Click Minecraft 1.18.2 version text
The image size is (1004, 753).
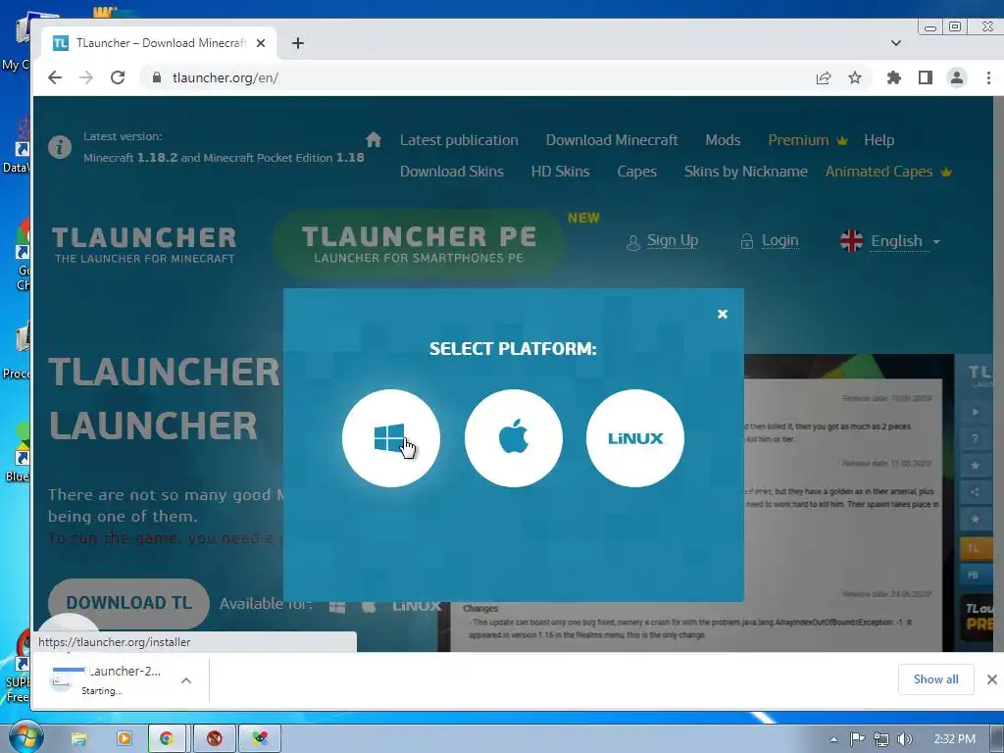point(130,158)
